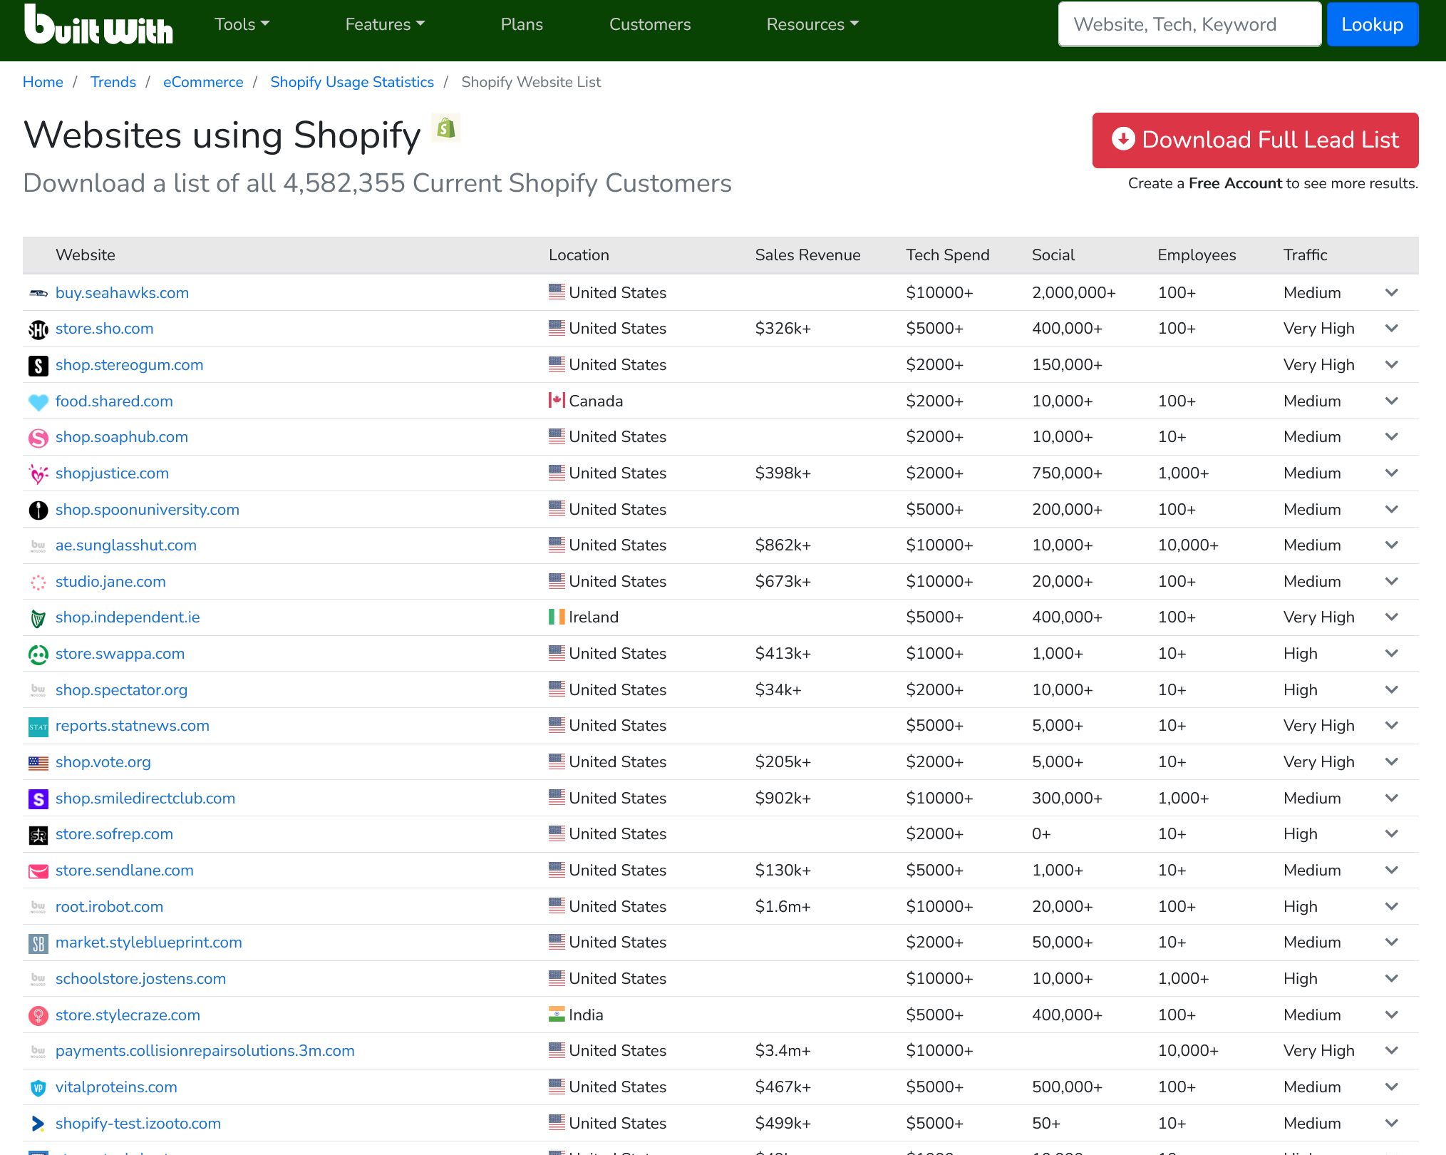Viewport: 1446px width, 1155px height.
Task: Click the harp icon beside shop.independent.ie
Action: coord(38,617)
